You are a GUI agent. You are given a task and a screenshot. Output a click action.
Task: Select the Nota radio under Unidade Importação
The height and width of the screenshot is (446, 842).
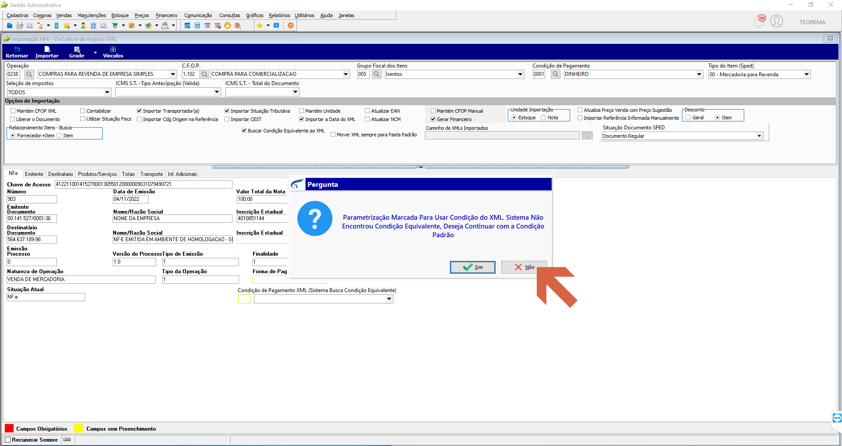coord(543,118)
